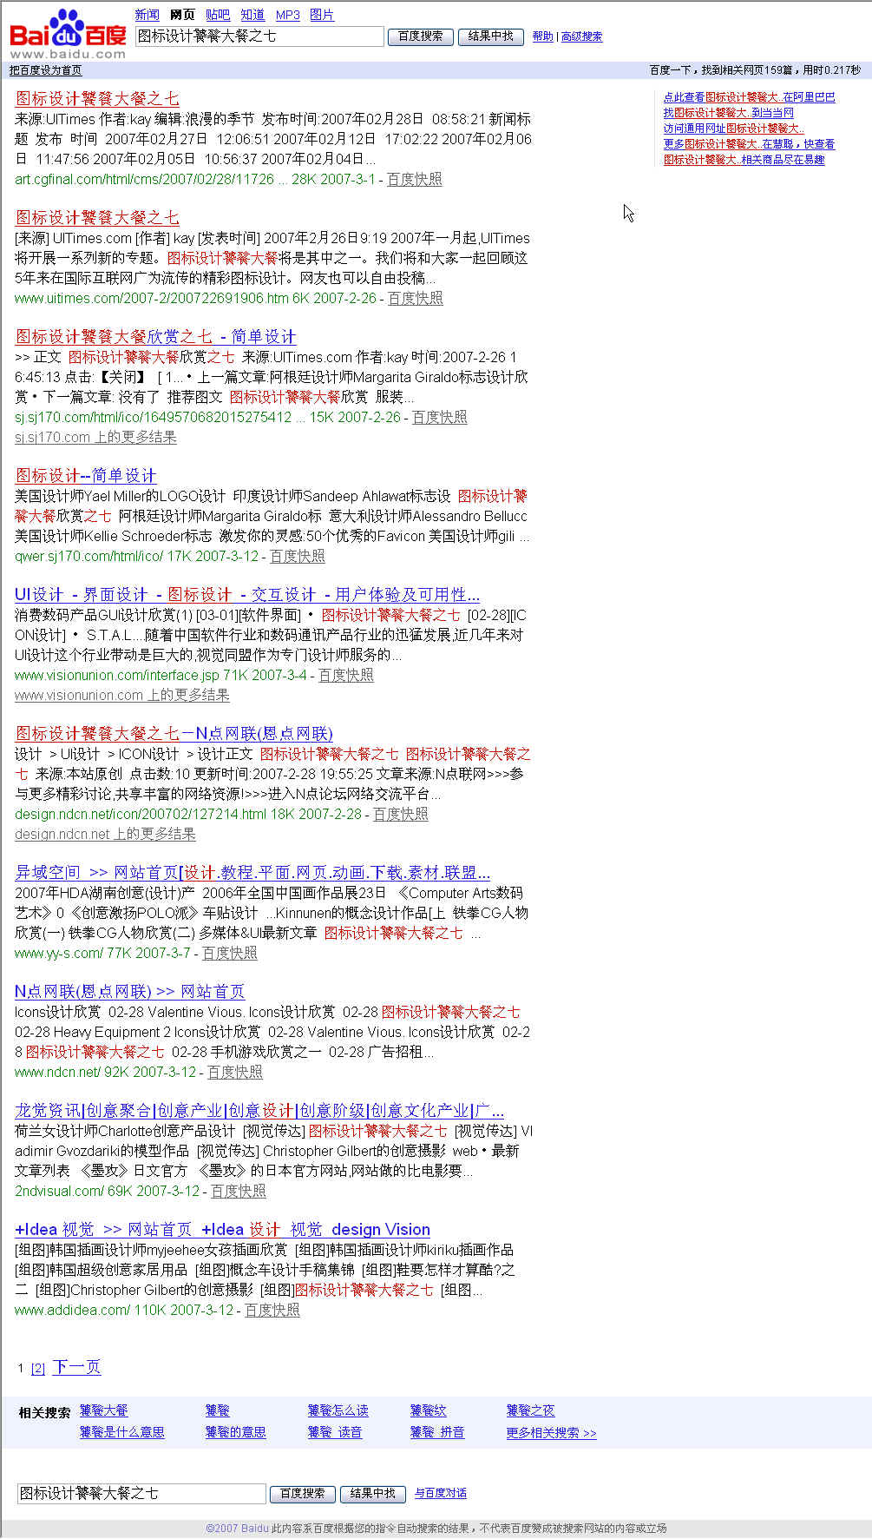872x1539 pixels.
Task: Click sidebar ad 在慧聪，快查看
Action: coord(749,144)
